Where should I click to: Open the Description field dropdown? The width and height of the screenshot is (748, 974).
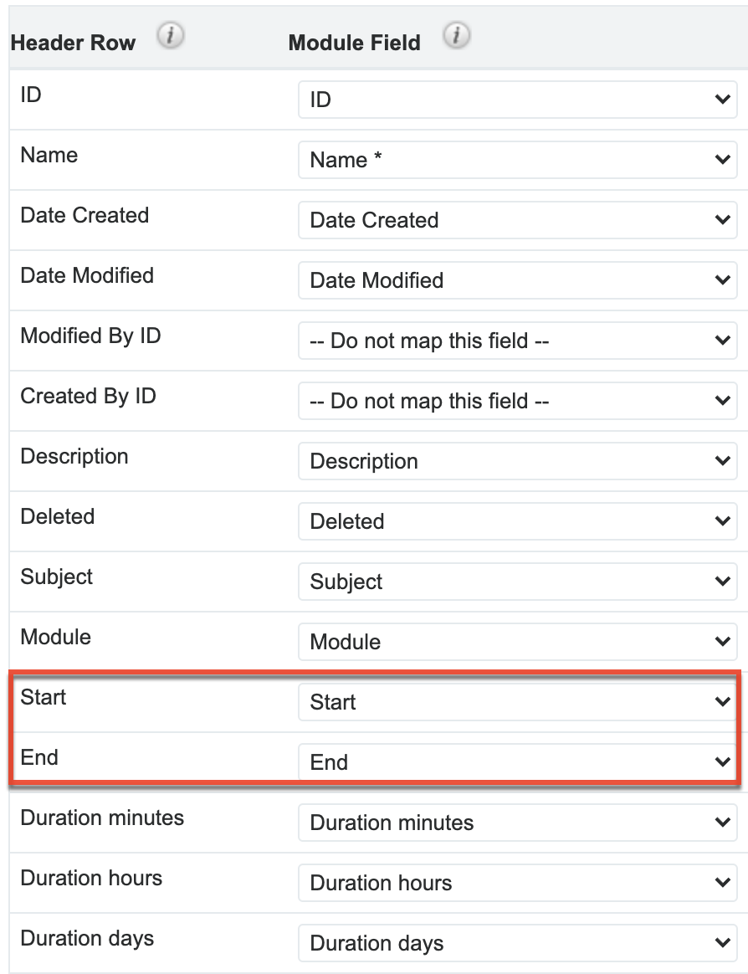click(518, 461)
